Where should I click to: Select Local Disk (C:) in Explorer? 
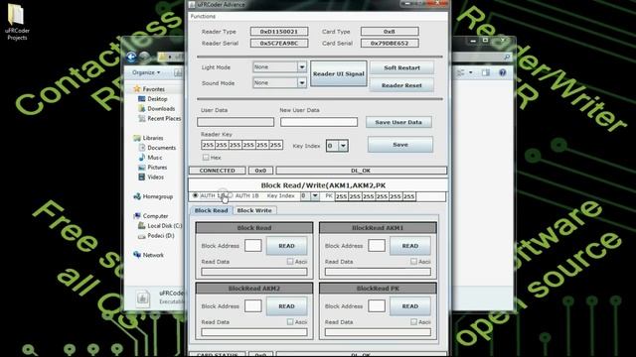click(160, 226)
